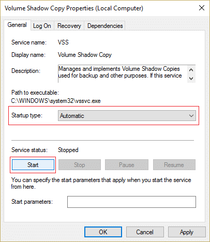Click the description scroll down arrow
Image resolution: width=210 pixels, height=242 pixels.
pyautogui.click(x=191, y=79)
